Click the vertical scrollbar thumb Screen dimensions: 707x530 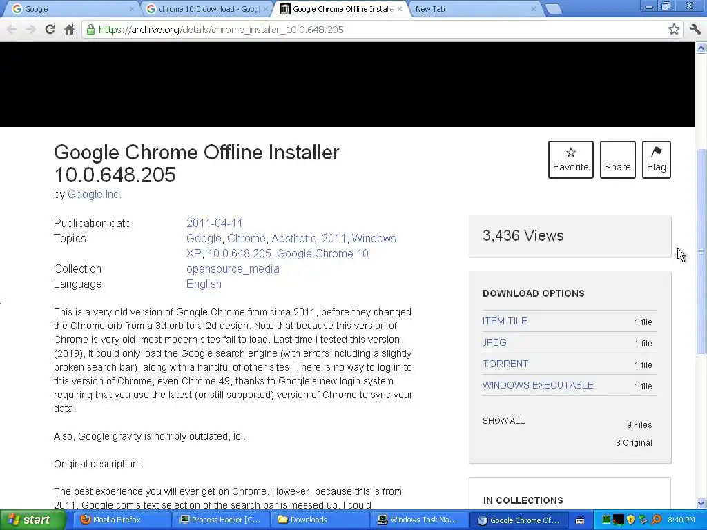[x=701, y=251]
